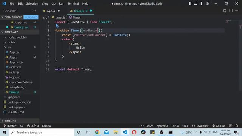The height and width of the screenshot is (136, 242).
Task: Open the Terminal menu
Action: (x=73, y=3)
